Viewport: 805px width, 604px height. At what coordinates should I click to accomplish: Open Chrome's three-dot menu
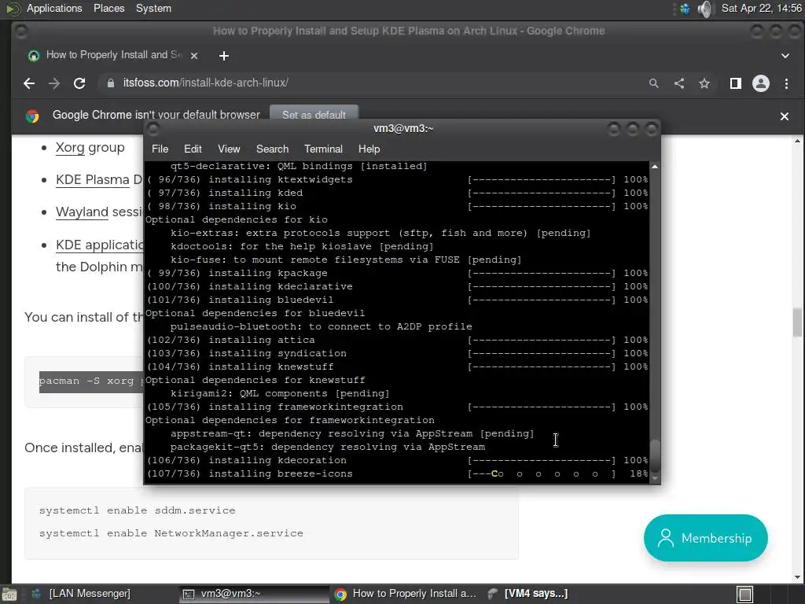click(x=786, y=83)
